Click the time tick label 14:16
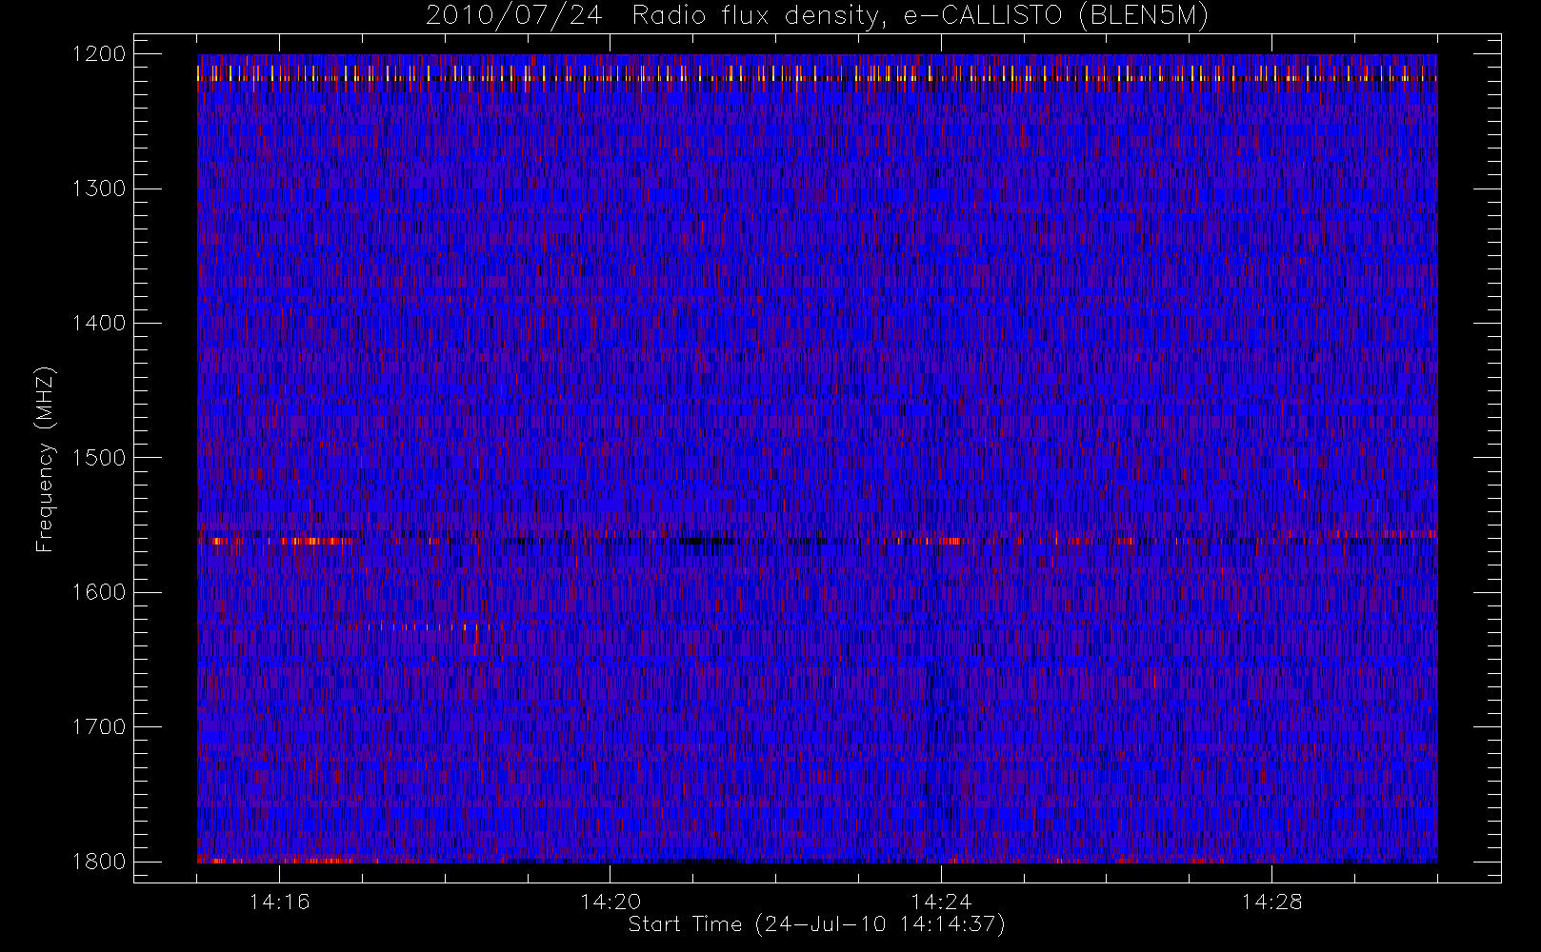Viewport: 1541px width, 952px height. point(279,902)
